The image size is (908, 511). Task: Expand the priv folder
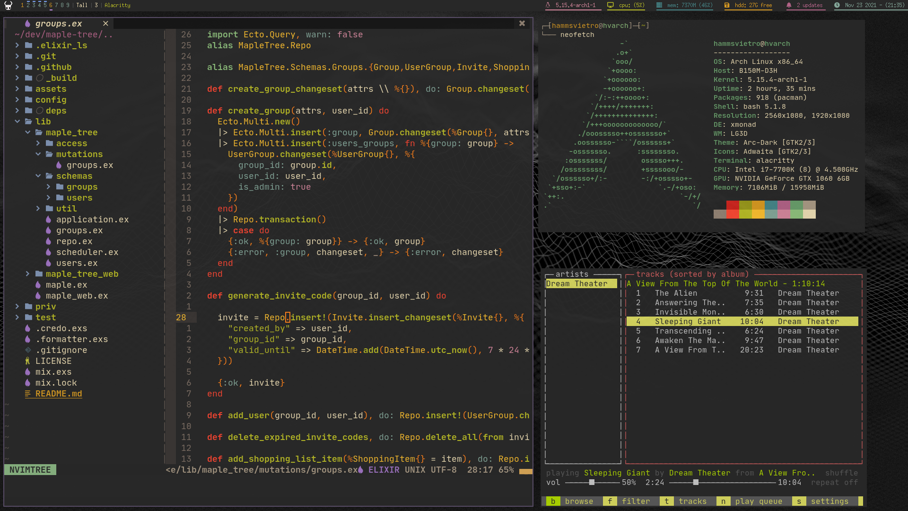(17, 307)
